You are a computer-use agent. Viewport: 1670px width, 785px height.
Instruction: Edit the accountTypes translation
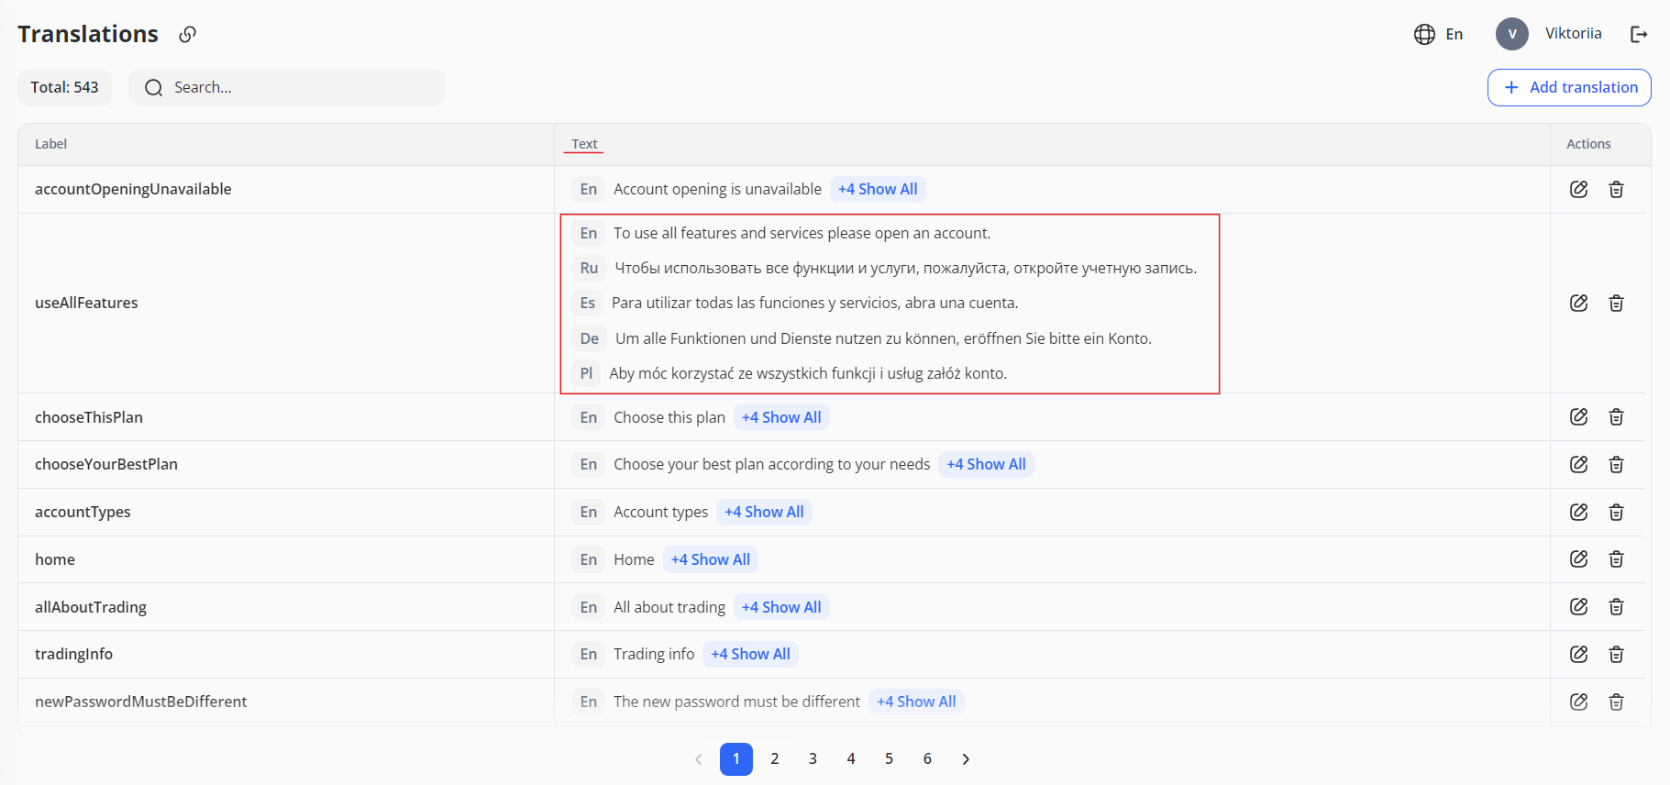(x=1578, y=512)
